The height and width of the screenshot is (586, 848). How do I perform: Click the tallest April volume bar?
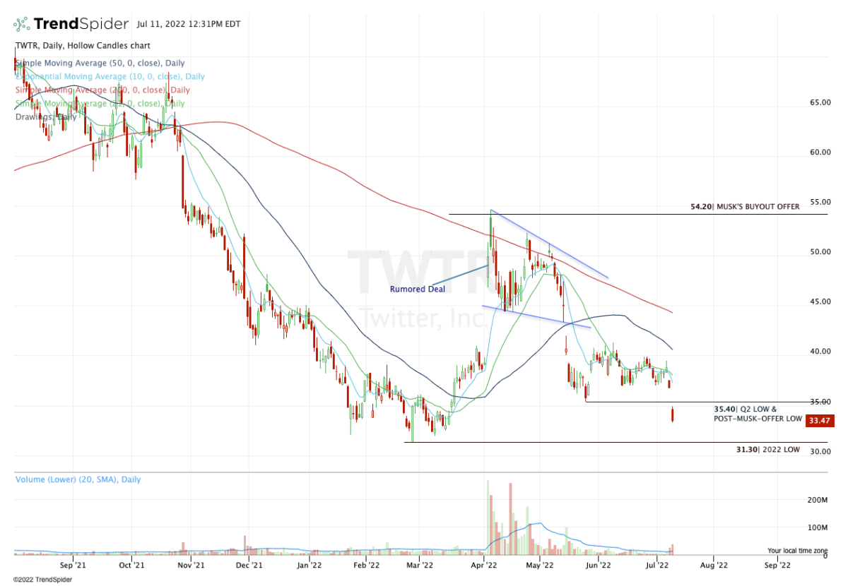[x=488, y=516]
